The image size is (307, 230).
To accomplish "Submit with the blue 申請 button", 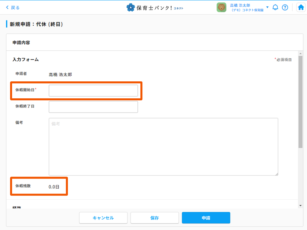I will (206, 218).
